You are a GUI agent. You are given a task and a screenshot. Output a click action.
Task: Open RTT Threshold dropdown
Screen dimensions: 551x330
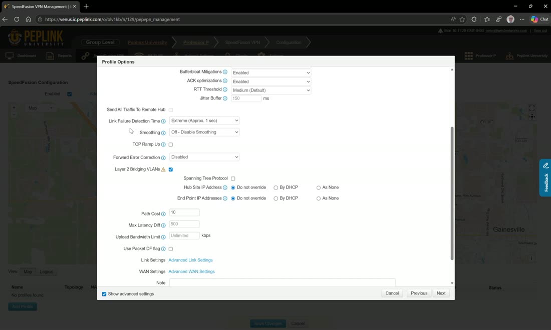tap(271, 90)
